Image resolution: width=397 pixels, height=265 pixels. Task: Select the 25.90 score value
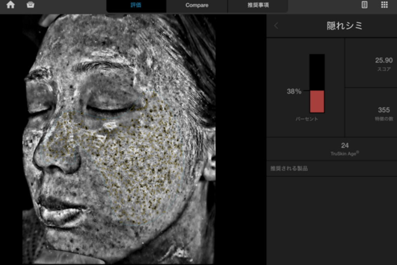(383, 60)
